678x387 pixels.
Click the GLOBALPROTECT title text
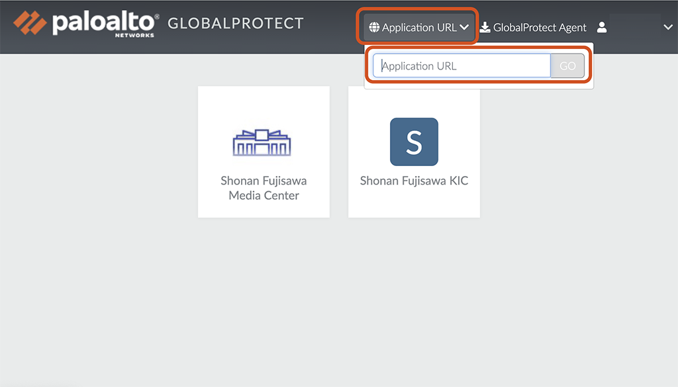coord(235,24)
